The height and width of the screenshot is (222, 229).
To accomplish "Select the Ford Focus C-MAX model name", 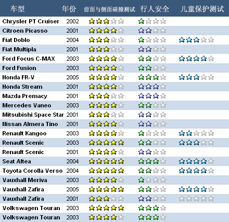I will (29, 59).
